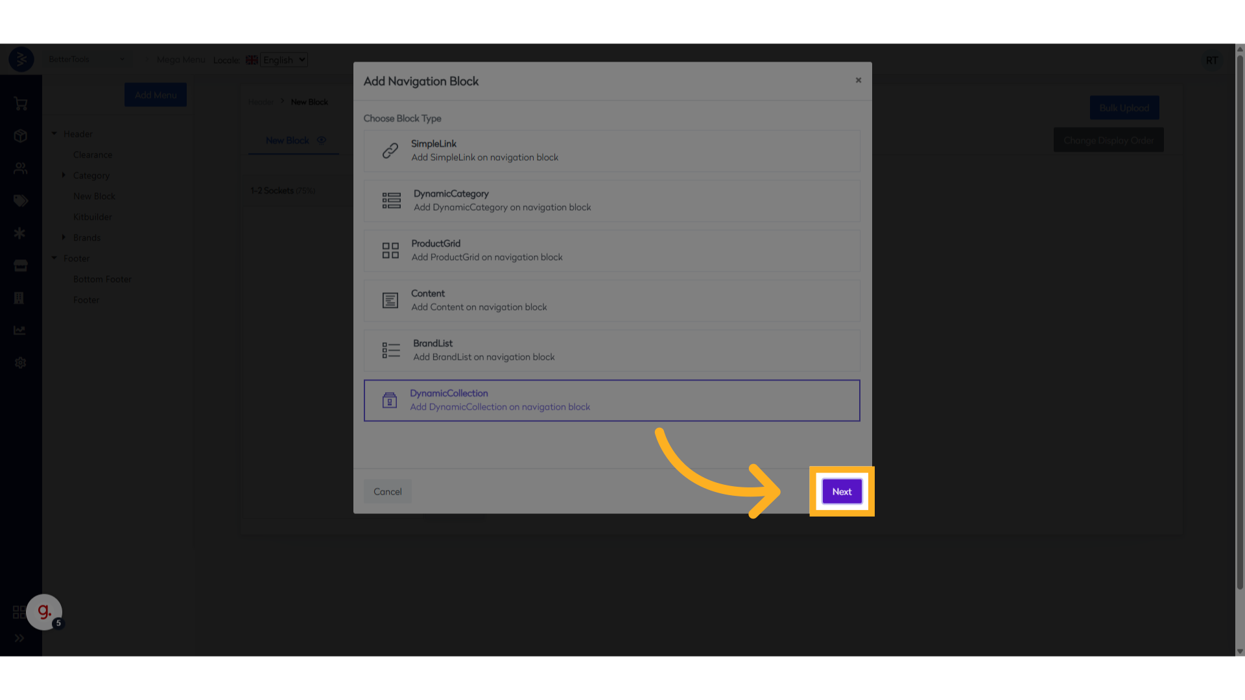Click the SimpleLink chain icon in the dialog
The height and width of the screenshot is (700, 1245).
[390, 150]
